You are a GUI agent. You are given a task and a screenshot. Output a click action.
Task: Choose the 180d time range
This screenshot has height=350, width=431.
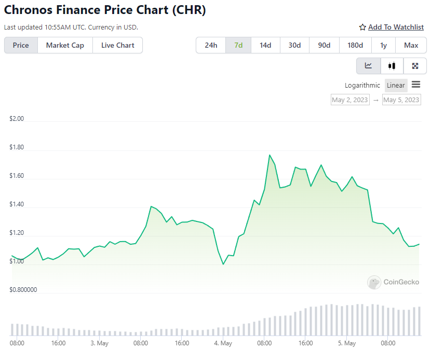(355, 45)
